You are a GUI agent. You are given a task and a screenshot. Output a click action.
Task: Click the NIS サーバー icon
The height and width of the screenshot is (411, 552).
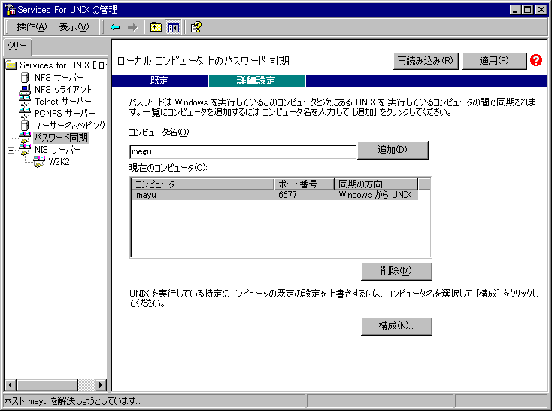pyautogui.click(x=25, y=150)
